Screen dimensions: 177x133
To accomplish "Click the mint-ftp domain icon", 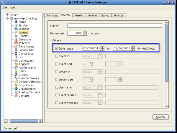I will point(12,18).
